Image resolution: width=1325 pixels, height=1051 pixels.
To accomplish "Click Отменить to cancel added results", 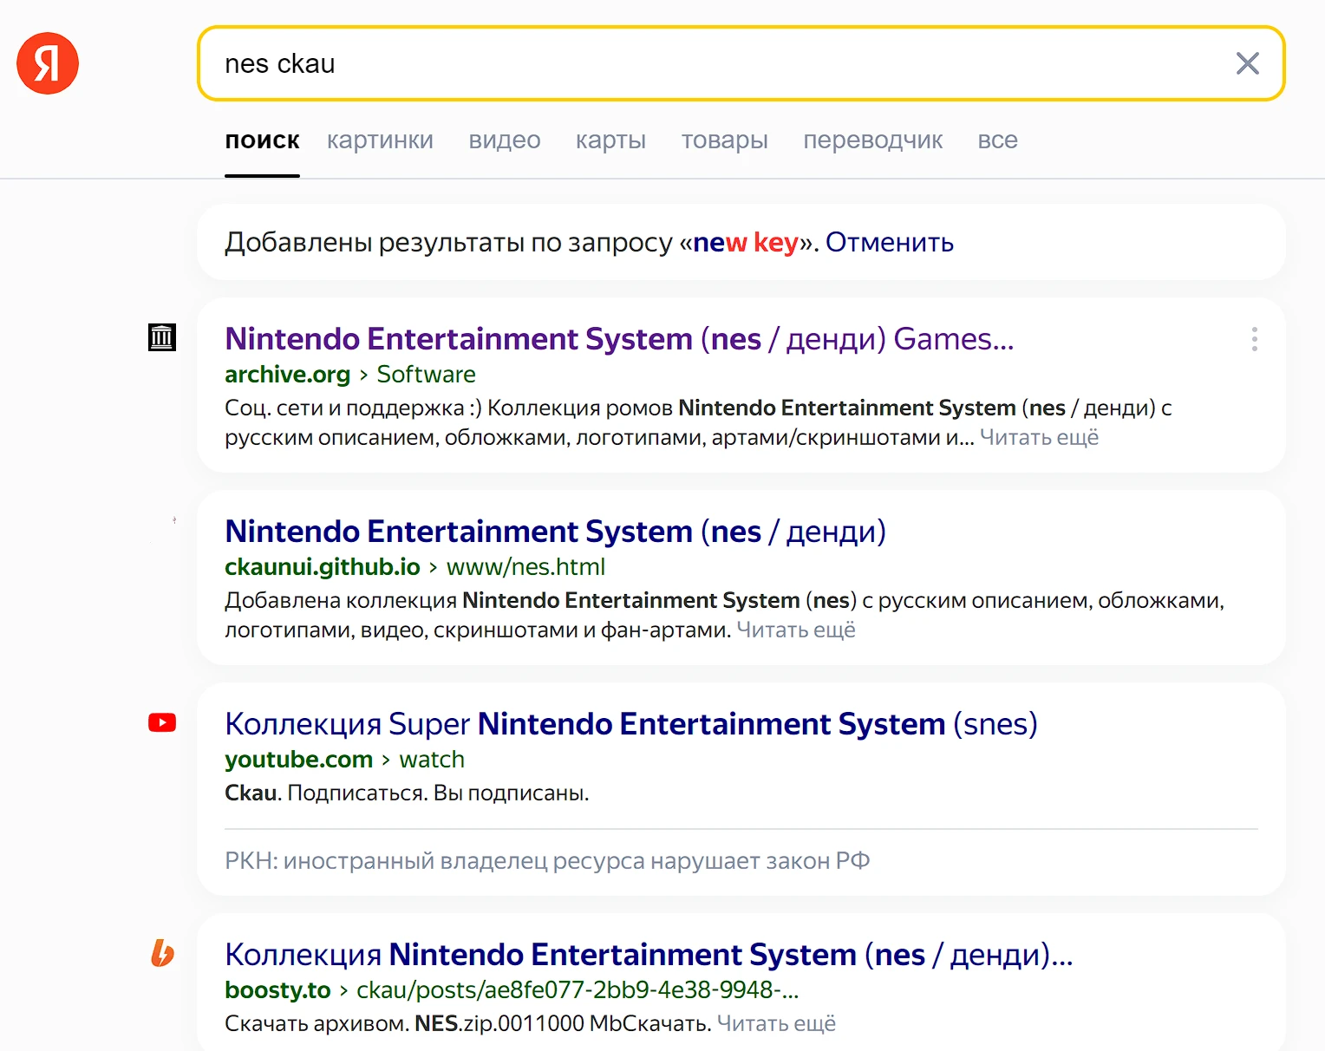I will tap(889, 242).
